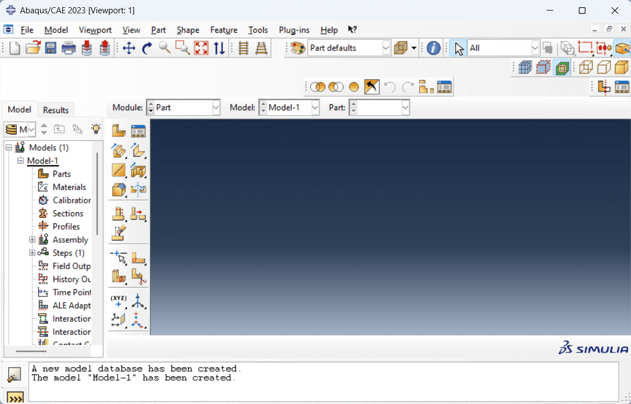Viewport: 631px width, 404px height.
Task: Turn perspective on with tapered ladder icon
Action: point(261,48)
